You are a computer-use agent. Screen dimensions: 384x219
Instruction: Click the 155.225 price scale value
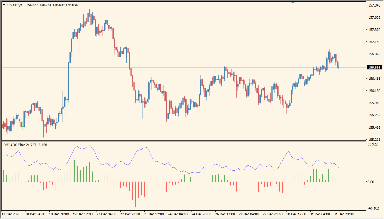pos(374,140)
